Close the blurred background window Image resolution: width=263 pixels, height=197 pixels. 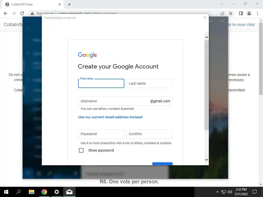click(222, 21)
